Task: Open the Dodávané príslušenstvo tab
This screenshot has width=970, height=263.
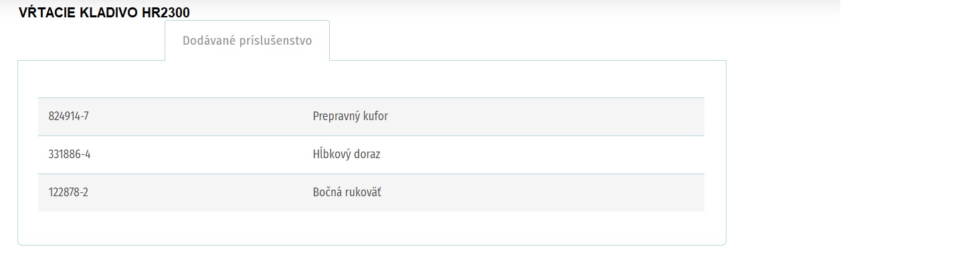Action: (247, 40)
